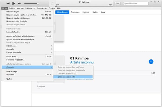
Task: Switch to the Store tab
Action: (x=103, y=12)
